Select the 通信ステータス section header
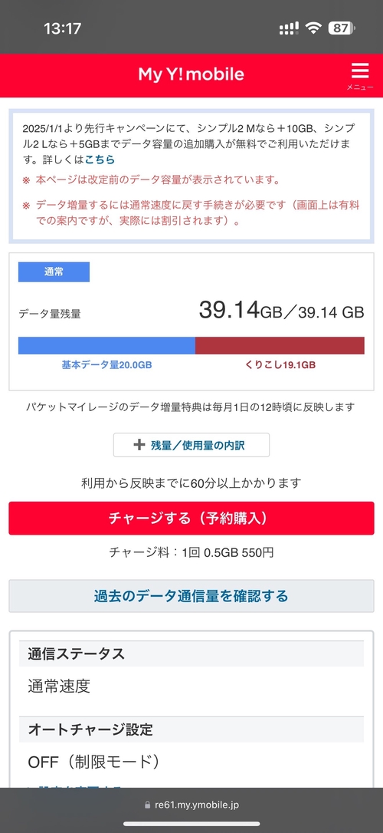The width and height of the screenshot is (383, 833). click(191, 654)
